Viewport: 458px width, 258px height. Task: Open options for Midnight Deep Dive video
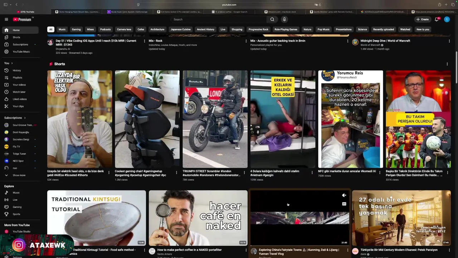click(449, 41)
